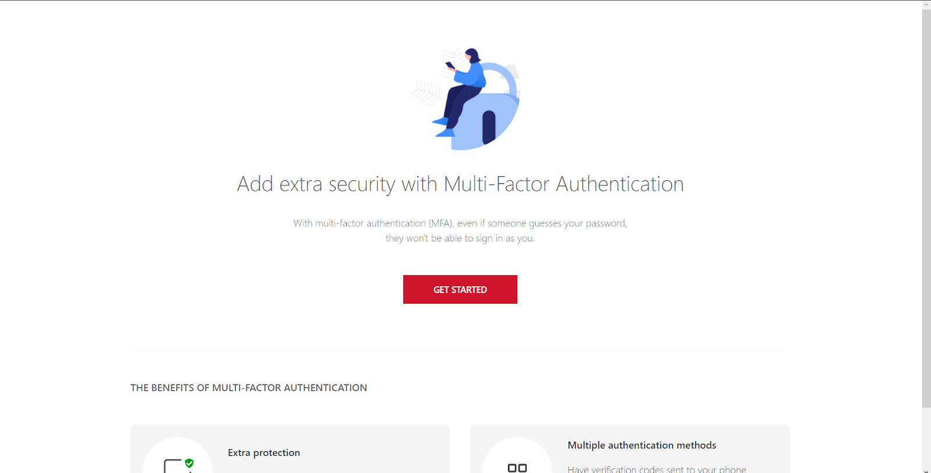Image resolution: width=931 pixels, height=473 pixels.
Task: Click empty scrollbar track below the thumb
Action: tap(926, 436)
